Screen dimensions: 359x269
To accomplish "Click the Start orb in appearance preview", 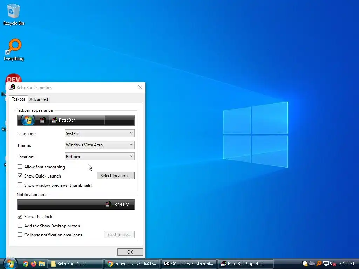I will tap(28, 120).
